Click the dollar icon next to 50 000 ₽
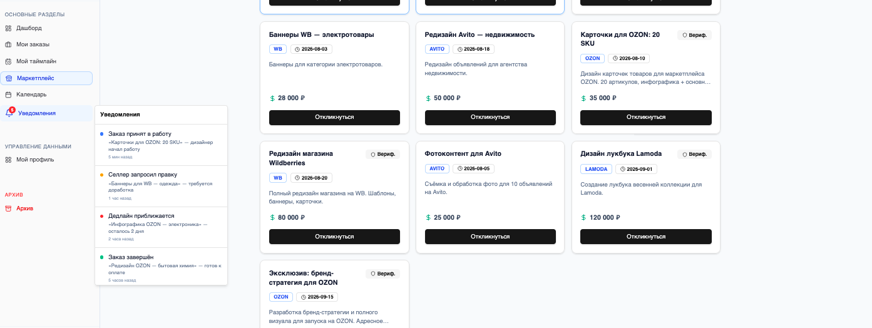The image size is (872, 328). point(428,98)
